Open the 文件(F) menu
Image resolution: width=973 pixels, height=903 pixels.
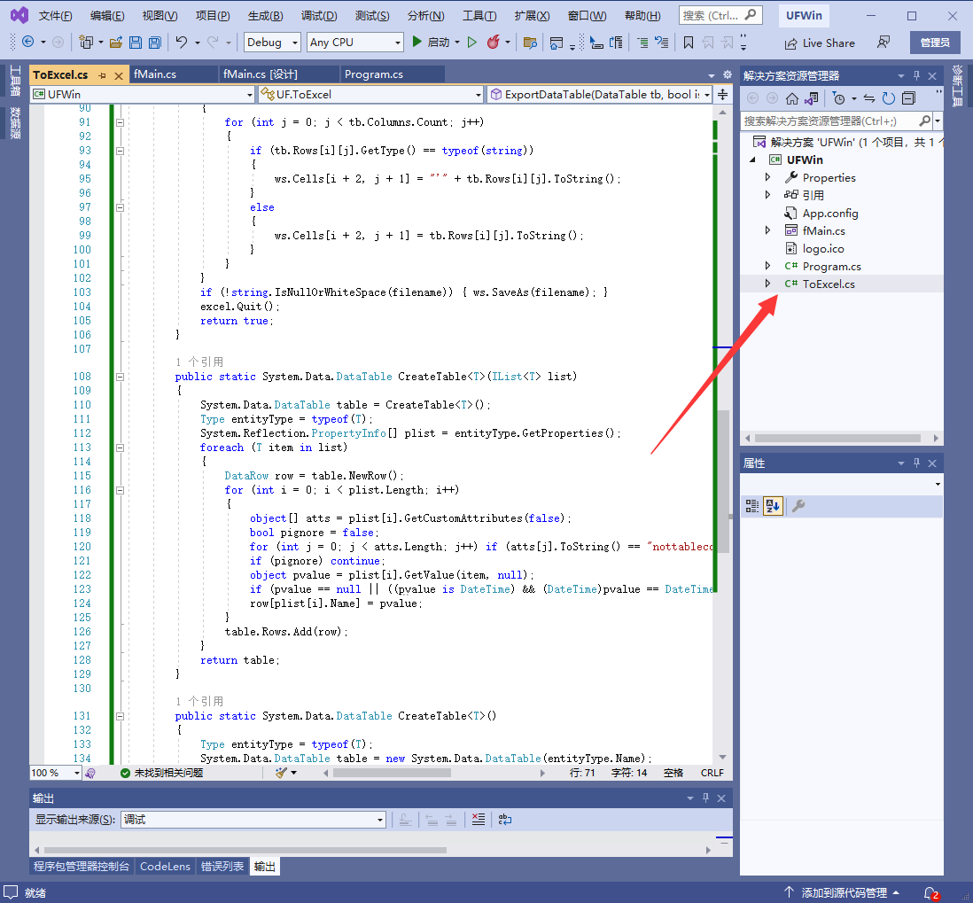point(55,16)
